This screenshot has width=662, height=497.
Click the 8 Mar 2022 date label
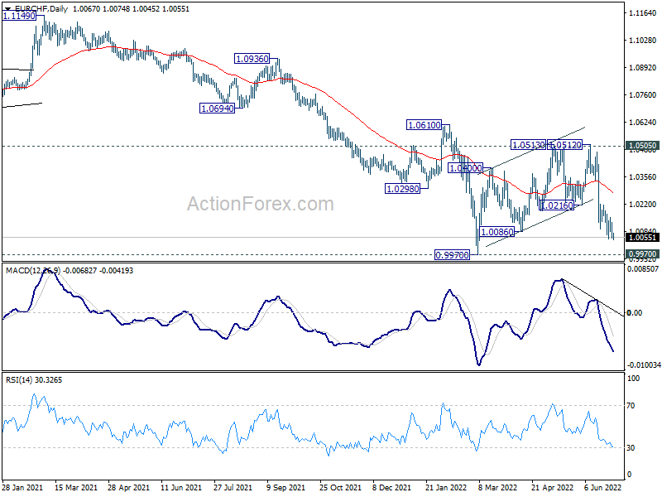coord(498,487)
